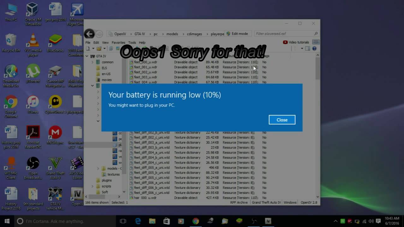Open Google Chrome from taskbar

196,221
